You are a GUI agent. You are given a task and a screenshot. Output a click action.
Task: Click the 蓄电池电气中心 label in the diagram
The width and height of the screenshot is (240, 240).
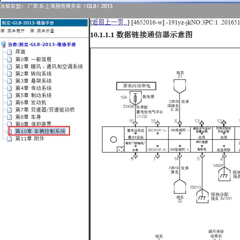pyautogui.click(x=150, y=112)
